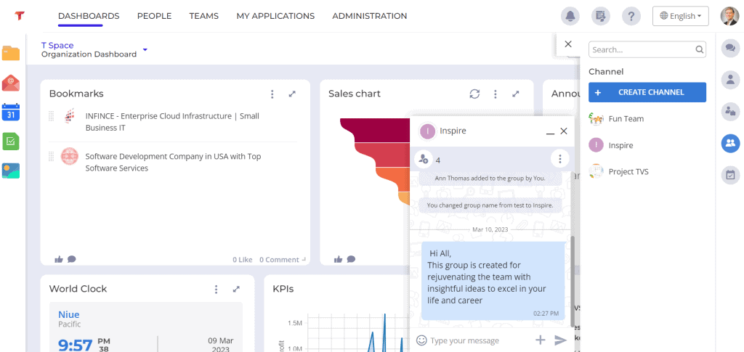Like the Bookmarks widget with thumbs-up

click(x=59, y=259)
